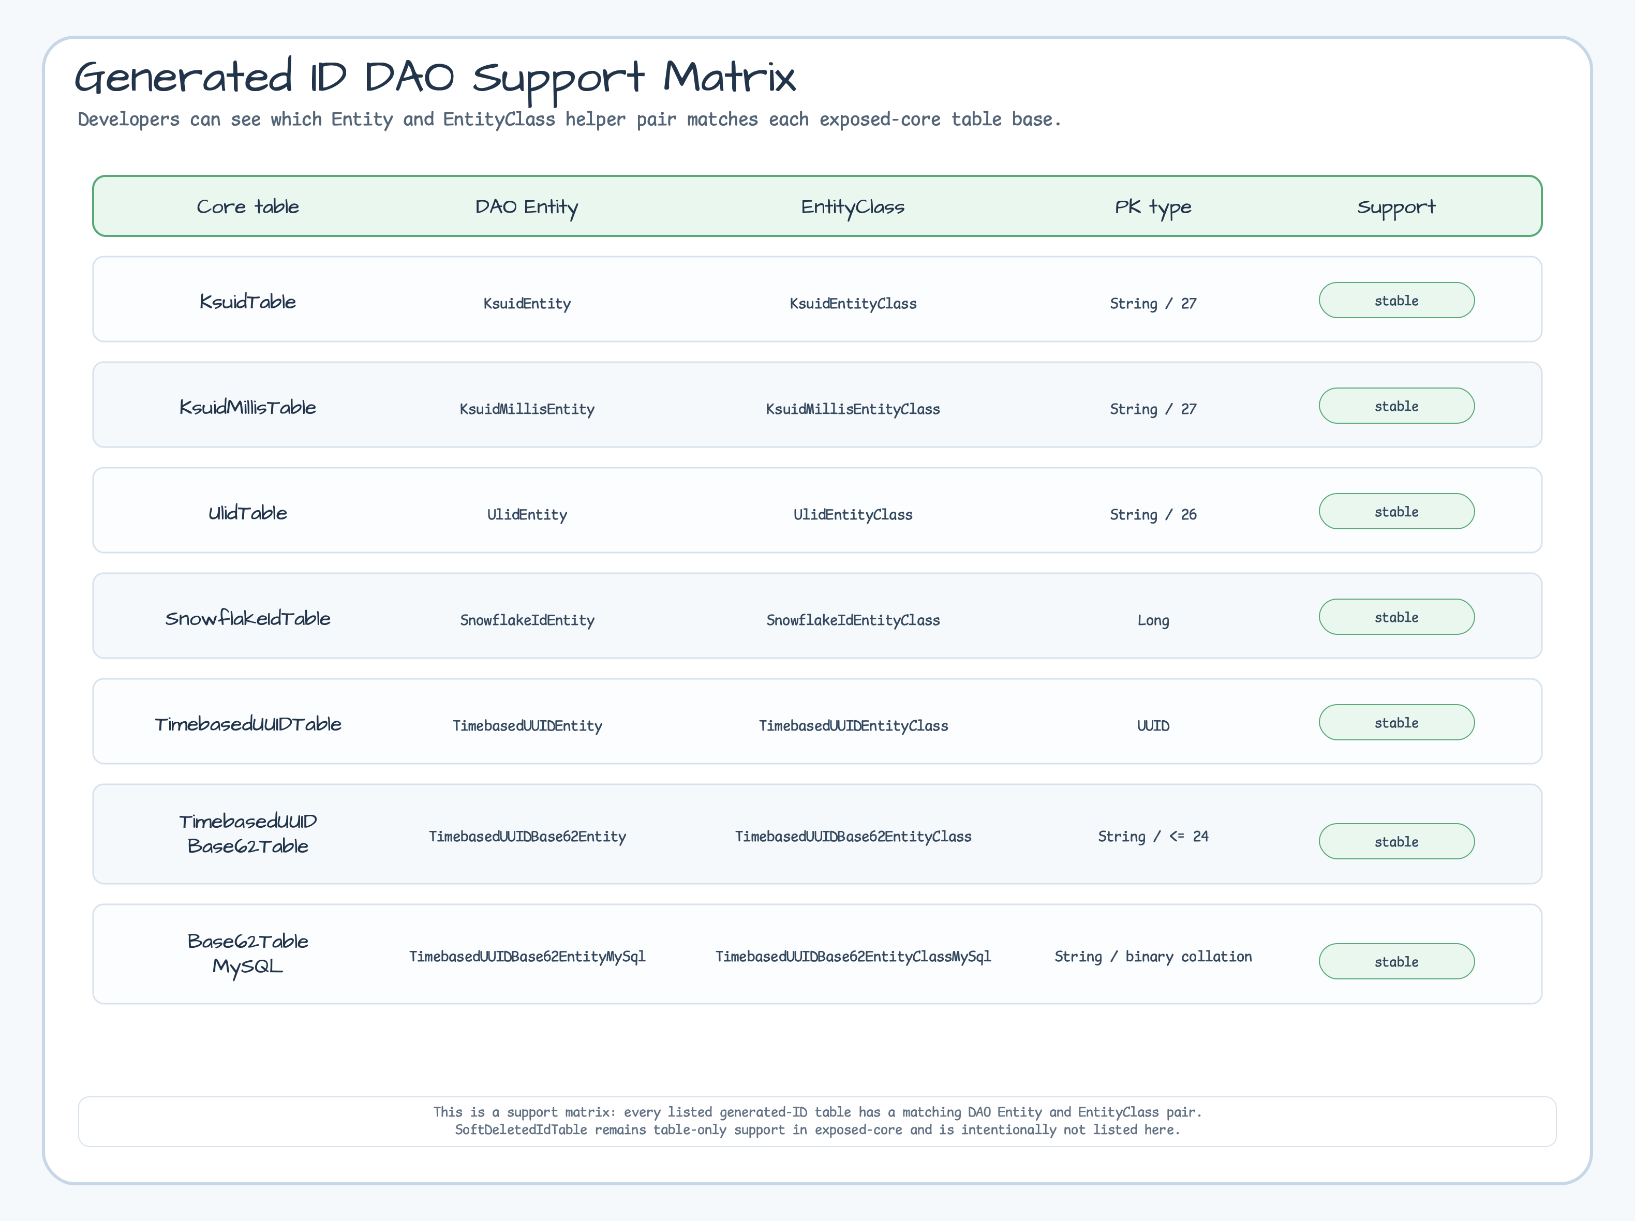Click the 'String / <= 24' cell

(x=1152, y=837)
